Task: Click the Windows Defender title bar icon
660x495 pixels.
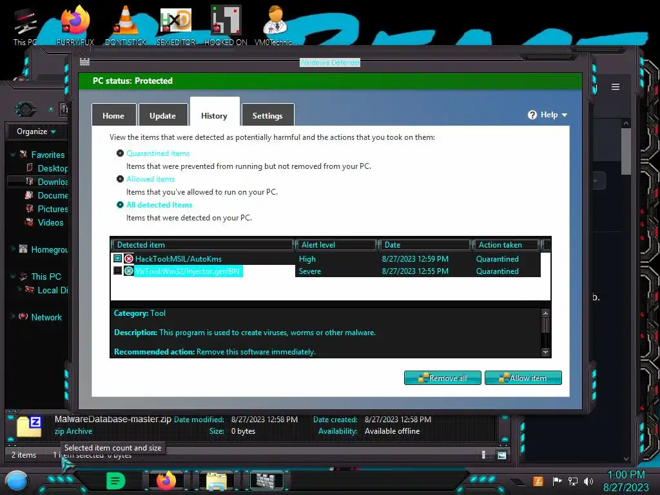Action: [x=84, y=62]
